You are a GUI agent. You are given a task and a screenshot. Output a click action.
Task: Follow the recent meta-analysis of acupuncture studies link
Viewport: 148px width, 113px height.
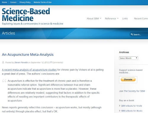coord(29,70)
